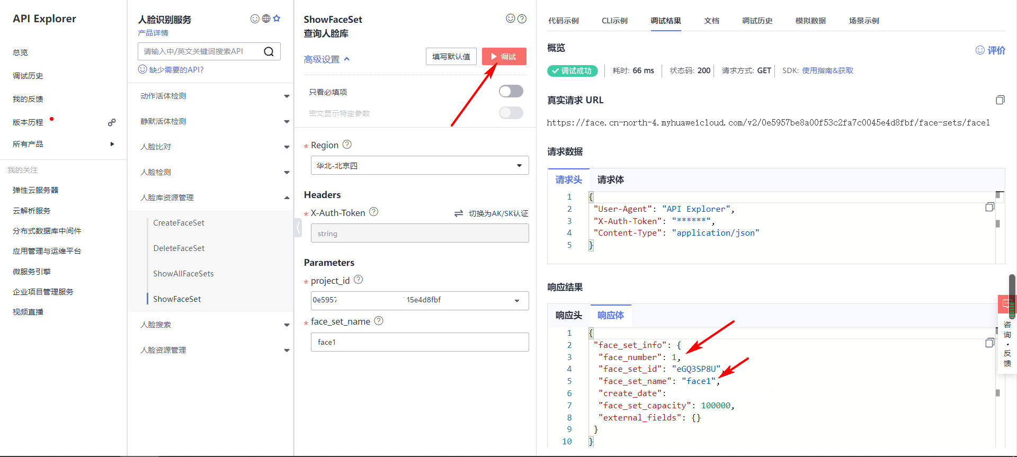Select the 响应头 tab

(x=568, y=315)
